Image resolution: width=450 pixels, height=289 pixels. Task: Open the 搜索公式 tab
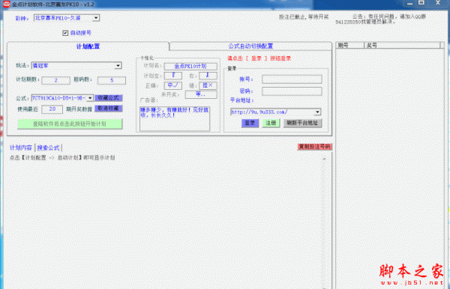[x=48, y=147]
